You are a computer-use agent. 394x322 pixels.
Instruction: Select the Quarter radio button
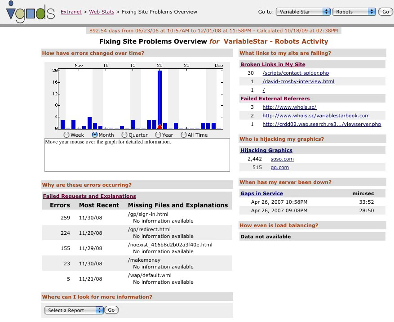pyautogui.click(x=124, y=135)
